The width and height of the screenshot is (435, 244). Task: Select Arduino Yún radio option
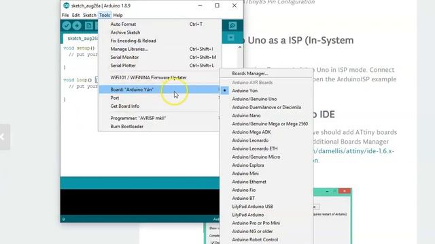click(266, 91)
